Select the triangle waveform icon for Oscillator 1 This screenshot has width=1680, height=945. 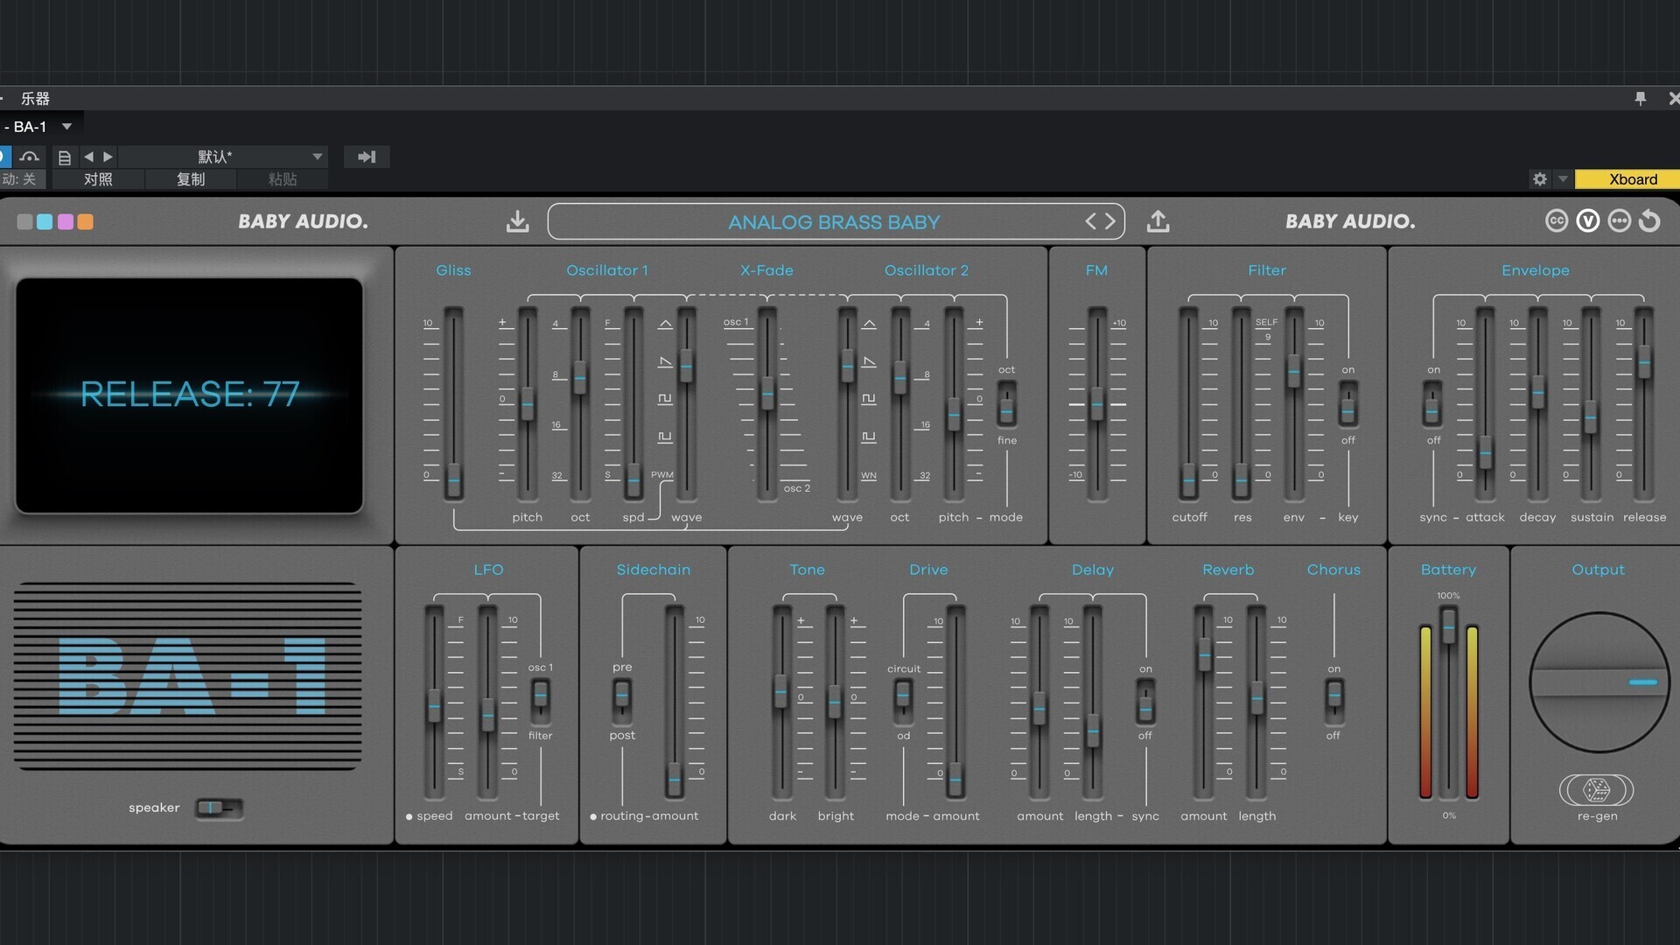665,324
